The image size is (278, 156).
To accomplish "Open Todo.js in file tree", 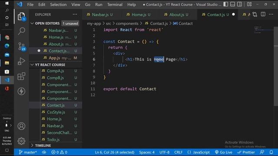I will click(53, 140).
